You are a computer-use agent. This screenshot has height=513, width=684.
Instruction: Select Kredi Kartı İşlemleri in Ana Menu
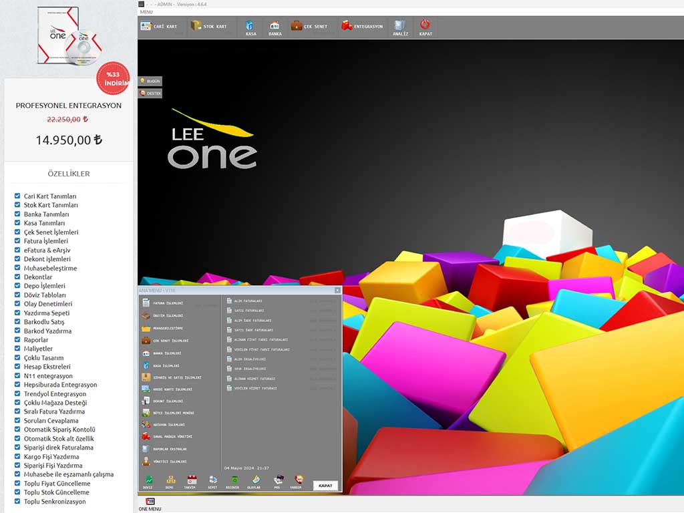click(168, 389)
